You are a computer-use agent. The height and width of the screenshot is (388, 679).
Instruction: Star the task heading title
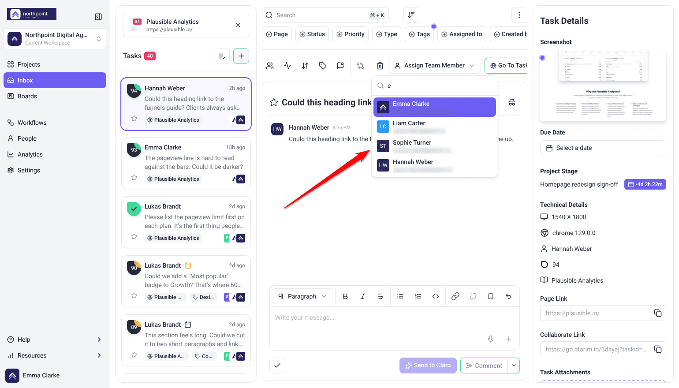pyautogui.click(x=274, y=102)
